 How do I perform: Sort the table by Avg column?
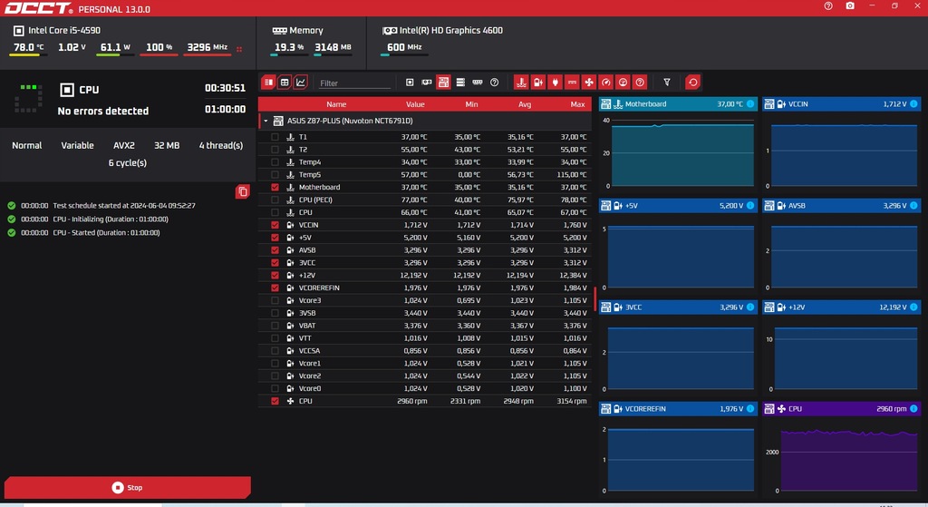(x=525, y=104)
